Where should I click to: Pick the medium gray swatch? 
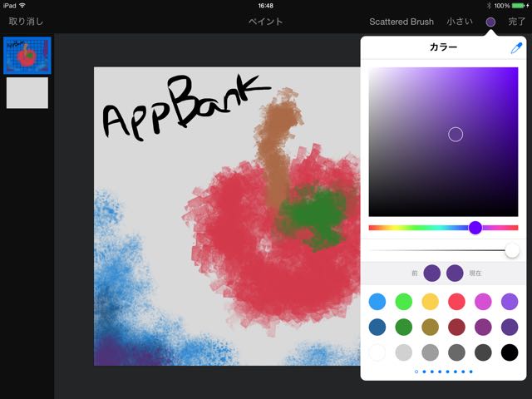431,352
